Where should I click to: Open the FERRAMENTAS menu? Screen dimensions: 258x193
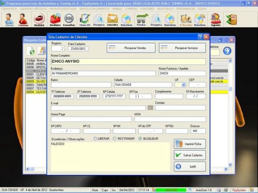(x=185, y=9)
